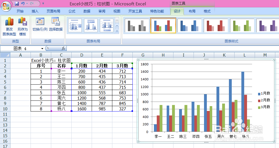Choose the red monochrome chart style

pyautogui.click(x=216, y=25)
